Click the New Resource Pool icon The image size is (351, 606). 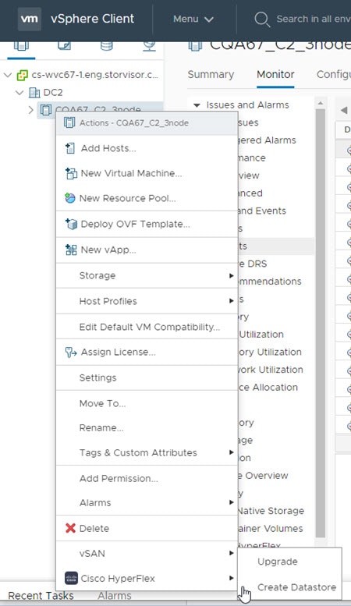pyautogui.click(x=70, y=198)
